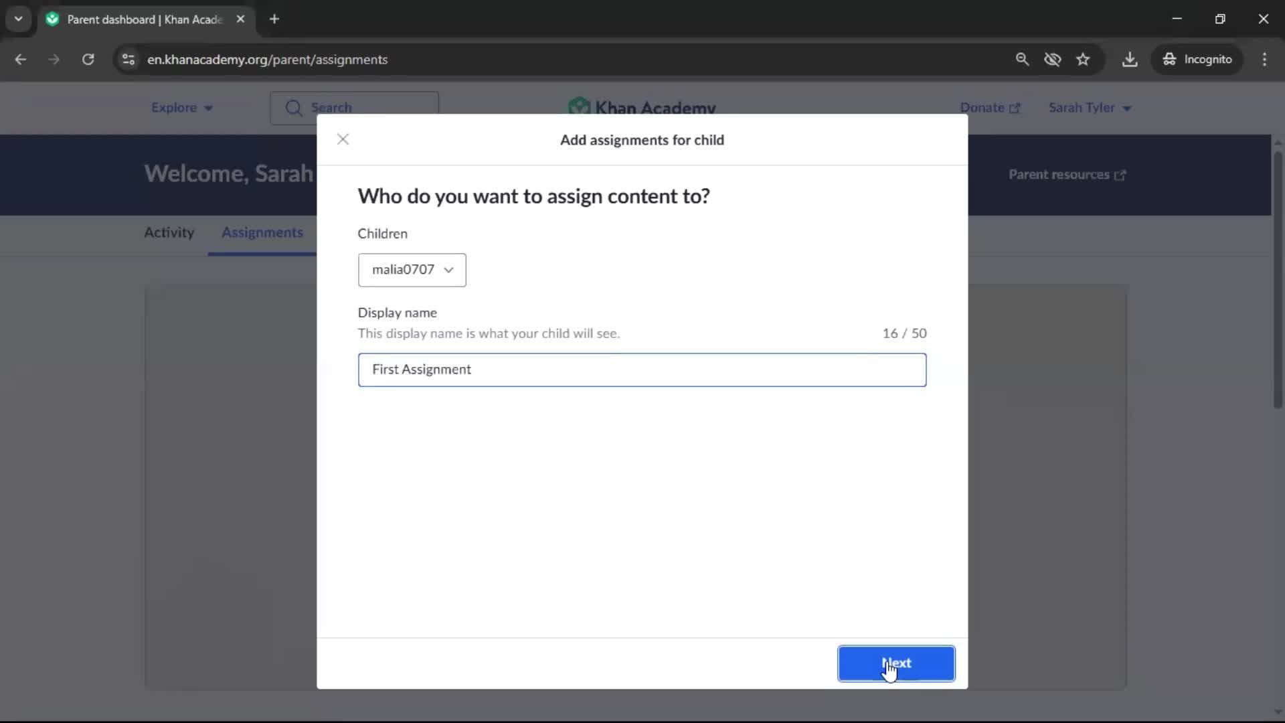
Task: Bookmark this page with star icon
Action: point(1083,60)
